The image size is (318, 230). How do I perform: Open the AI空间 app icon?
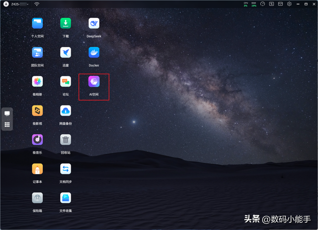(x=94, y=81)
